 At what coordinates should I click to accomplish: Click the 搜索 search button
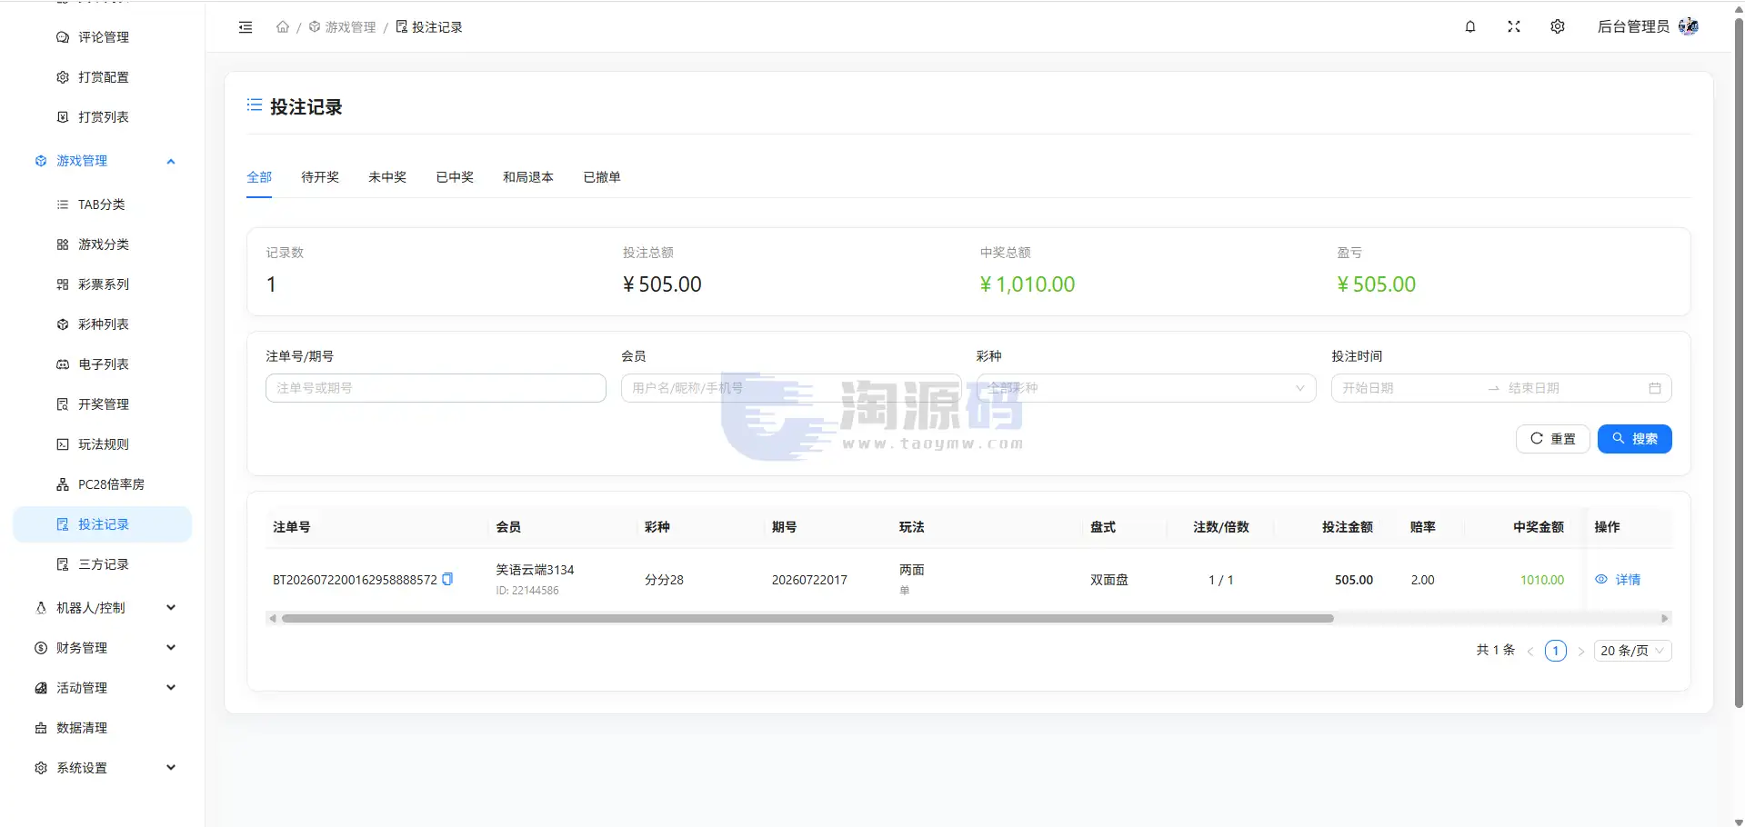click(1634, 439)
